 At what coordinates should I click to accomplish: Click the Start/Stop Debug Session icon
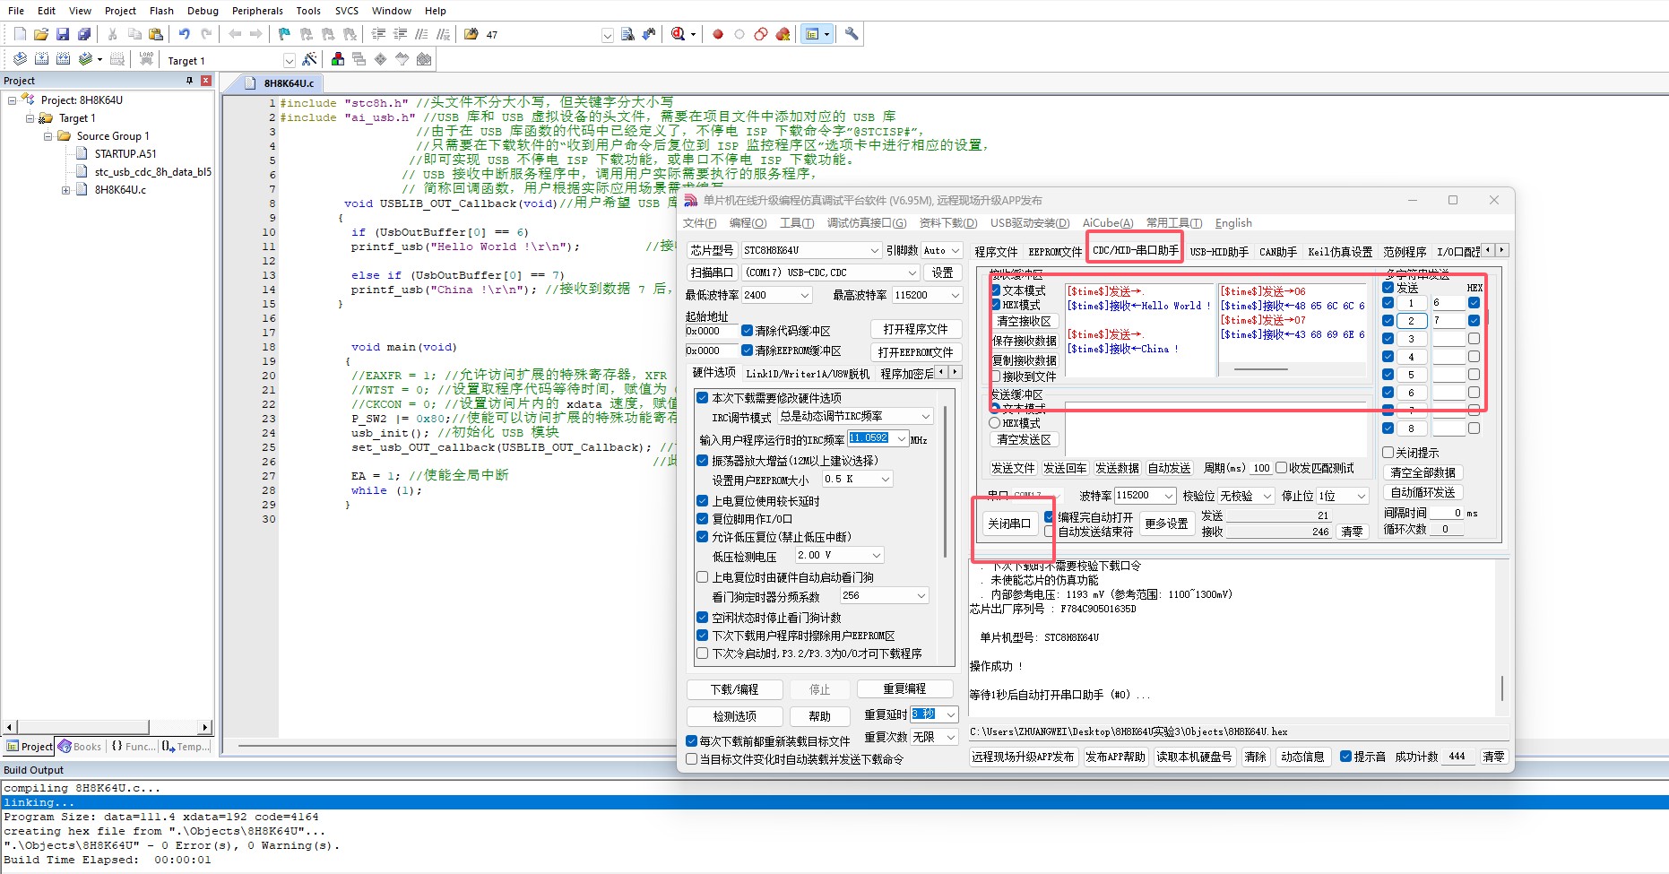coord(679,34)
